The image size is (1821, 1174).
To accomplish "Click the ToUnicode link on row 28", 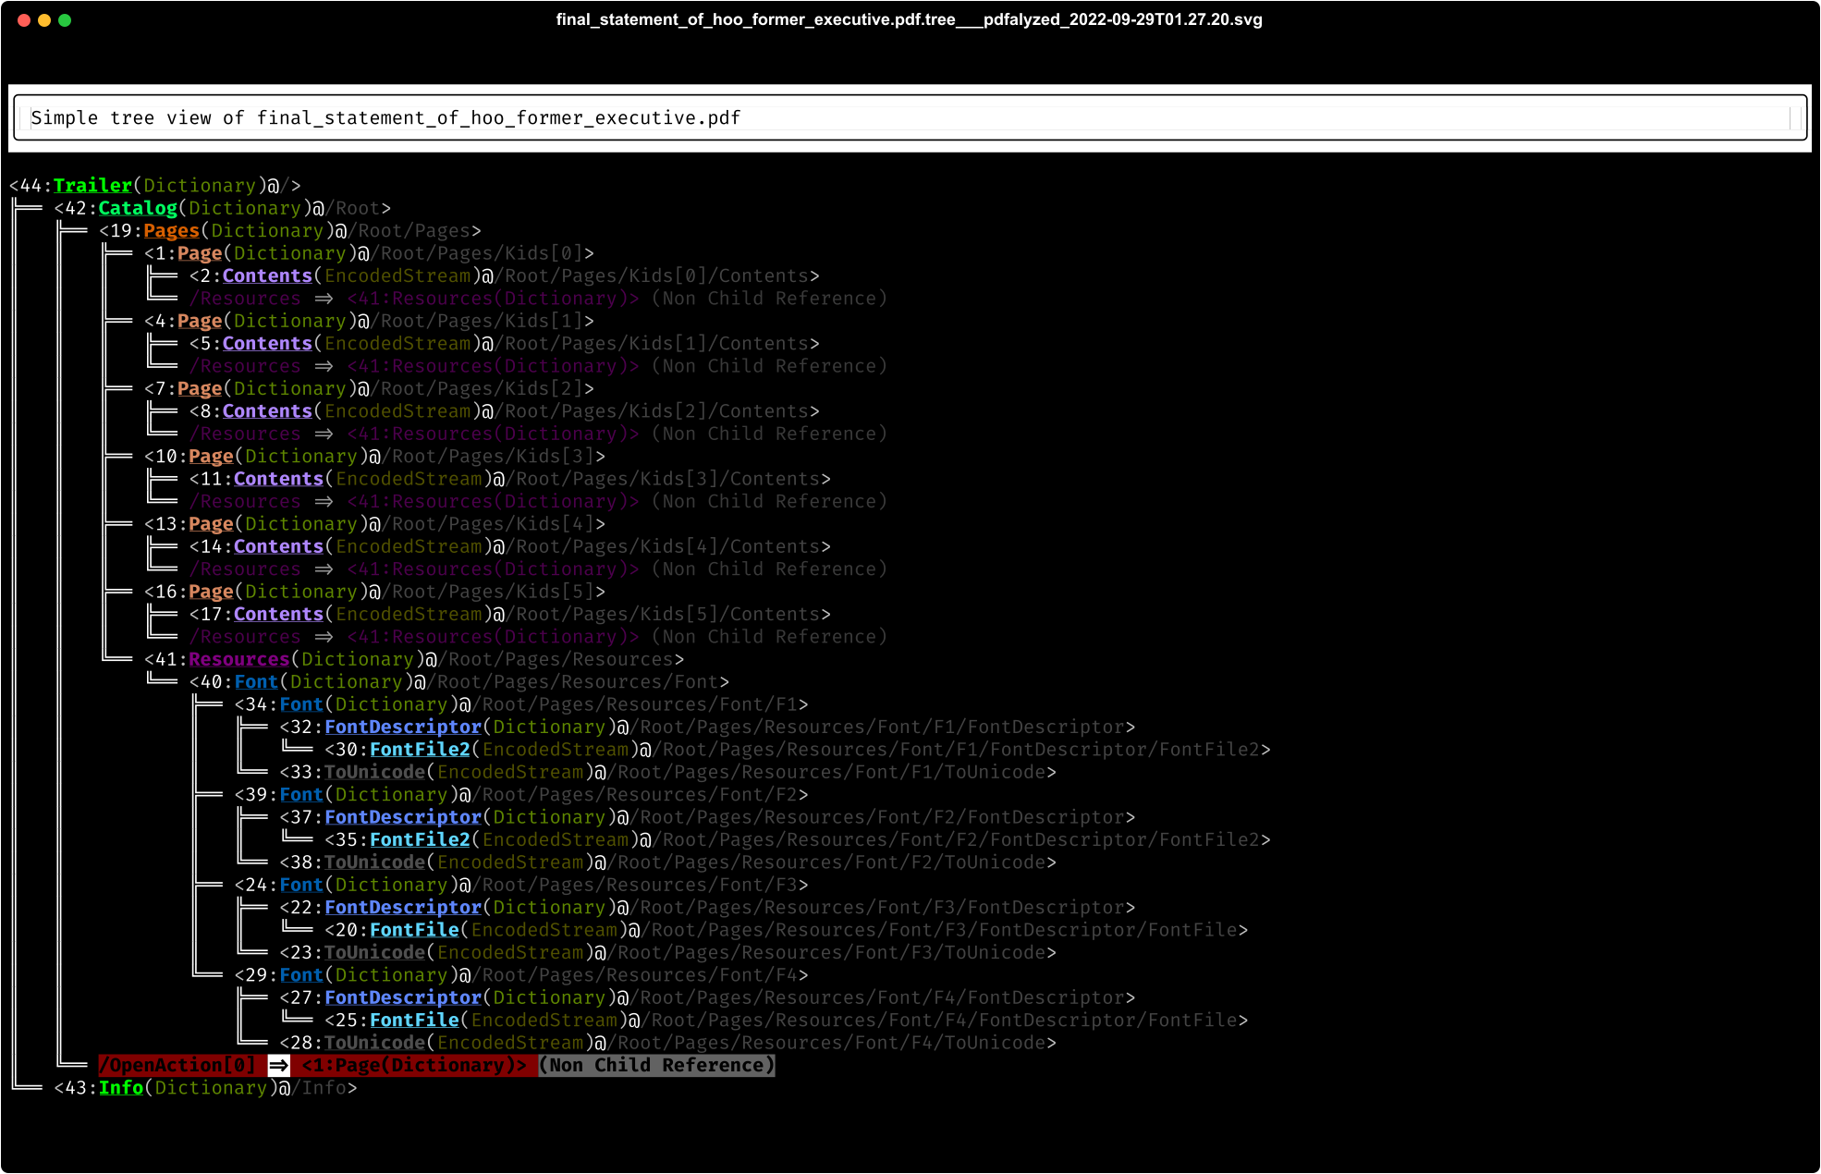I will tap(375, 1043).
